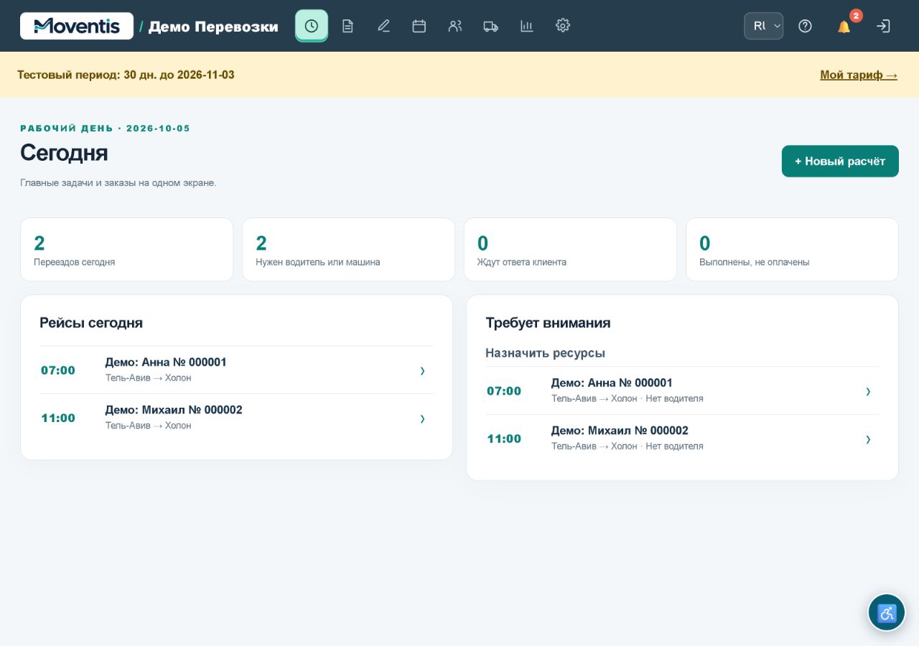Expand chevron for Анна № 000001 in Требует внимания
The width and height of the screenshot is (919, 646).
(868, 391)
